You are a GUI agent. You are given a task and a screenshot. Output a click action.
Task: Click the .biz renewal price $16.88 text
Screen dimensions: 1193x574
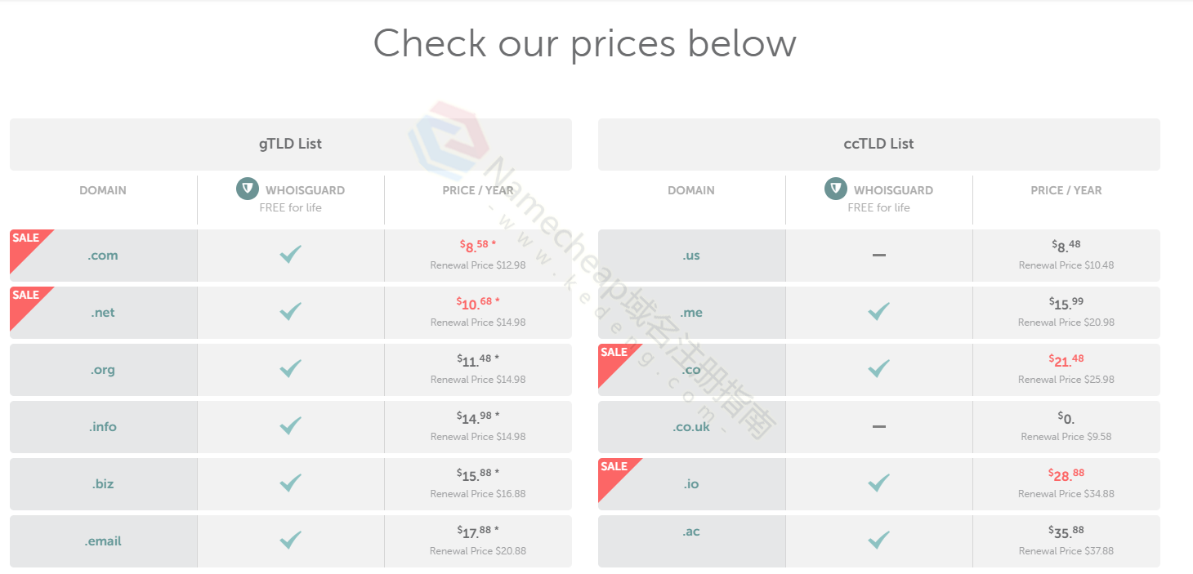[x=478, y=494]
